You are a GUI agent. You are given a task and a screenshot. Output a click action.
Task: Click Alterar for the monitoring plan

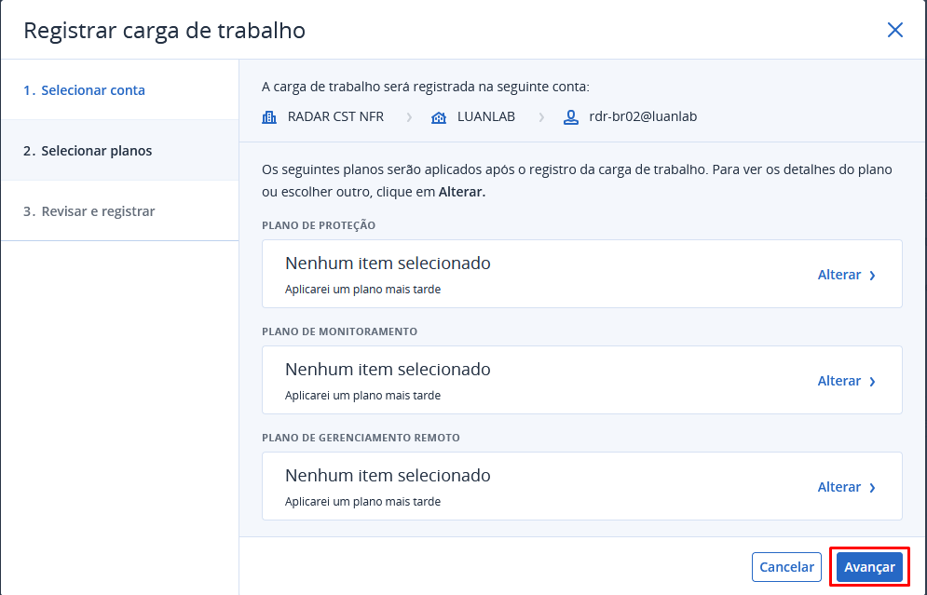point(838,381)
